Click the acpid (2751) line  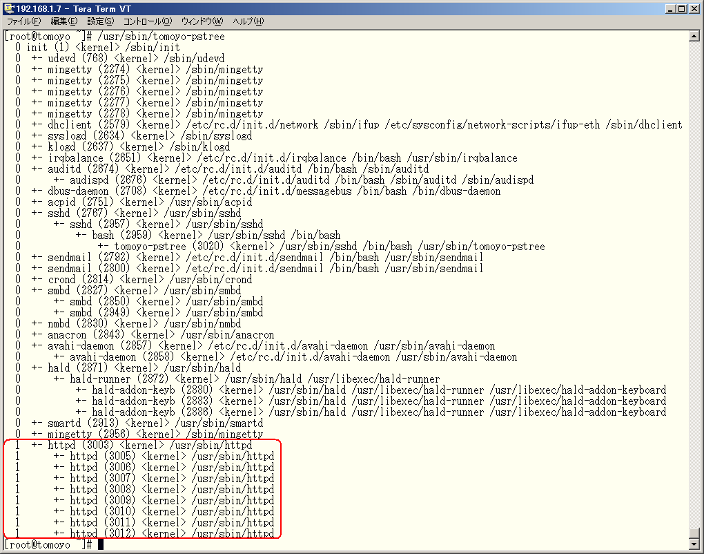pyautogui.click(x=133, y=202)
